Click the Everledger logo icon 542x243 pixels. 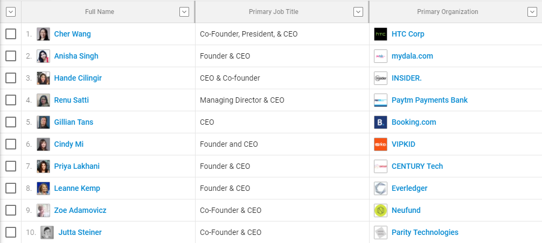pyautogui.click(x=380, y=189)
